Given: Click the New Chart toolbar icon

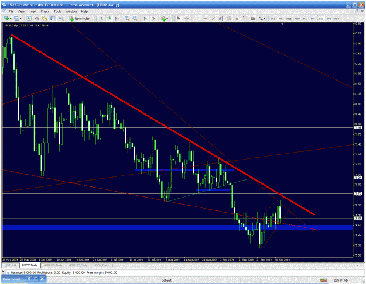Looking at the screenshot, I should (x=6, y=18).
